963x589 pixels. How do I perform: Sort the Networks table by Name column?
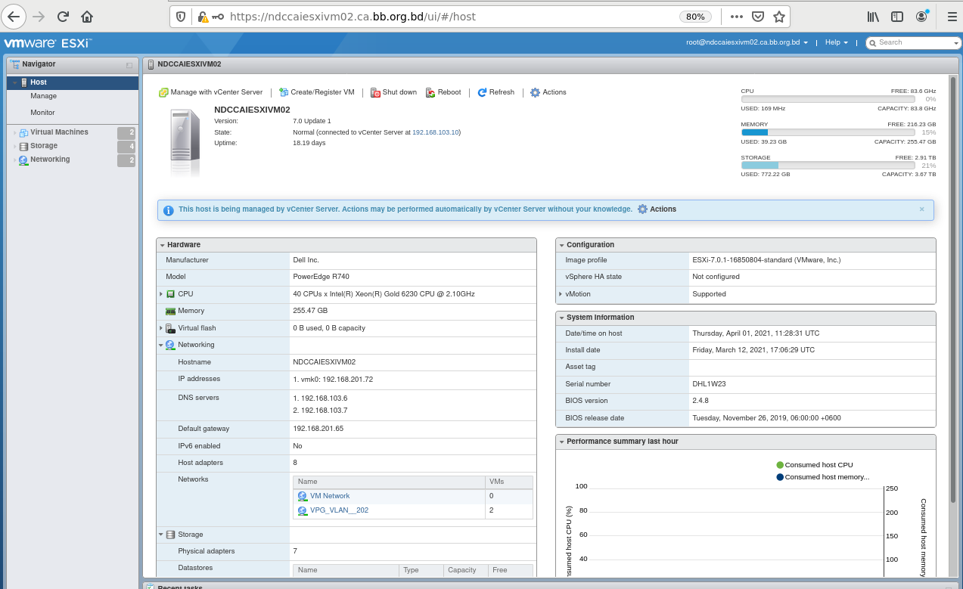(389, 482)
